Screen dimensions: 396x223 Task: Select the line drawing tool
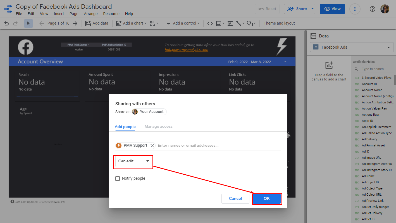click(239, 23)
